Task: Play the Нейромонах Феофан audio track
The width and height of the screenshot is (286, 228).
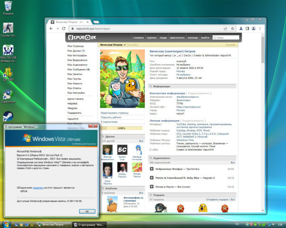Action: coord(152,169)
